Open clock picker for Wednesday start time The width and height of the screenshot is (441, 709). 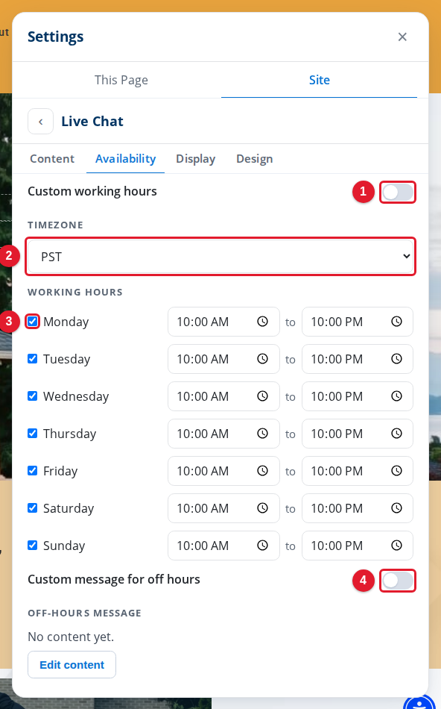pyautogui.click(x=263, y=396)
